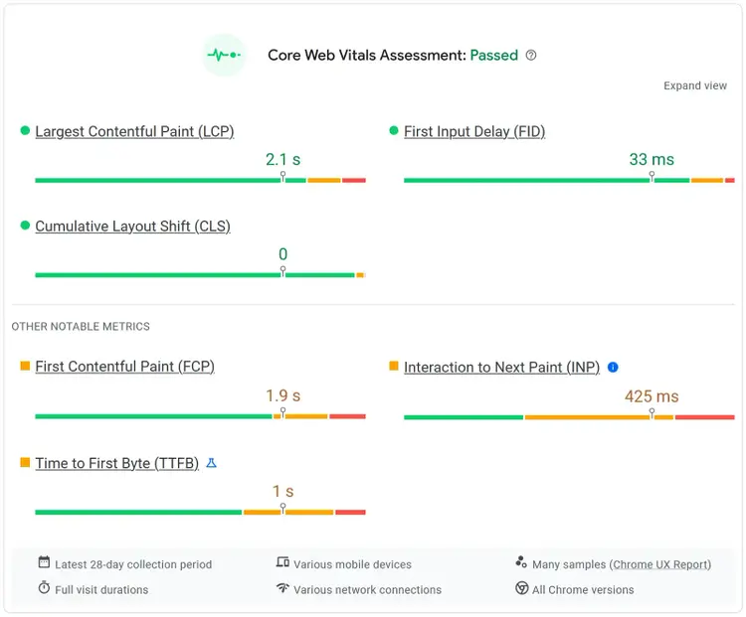Screen dimensions: 746x617
Task: Click the OTHER NOTABLE METRICS heading
Action: [81, 327]
